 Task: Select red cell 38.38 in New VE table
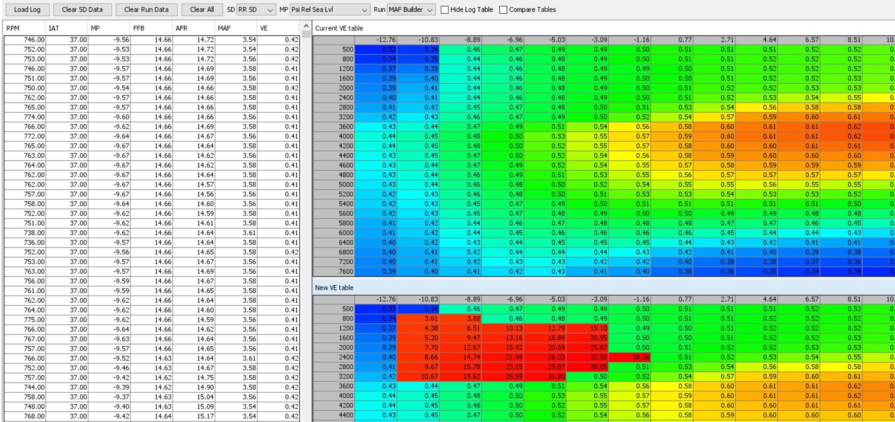point(630,357)
